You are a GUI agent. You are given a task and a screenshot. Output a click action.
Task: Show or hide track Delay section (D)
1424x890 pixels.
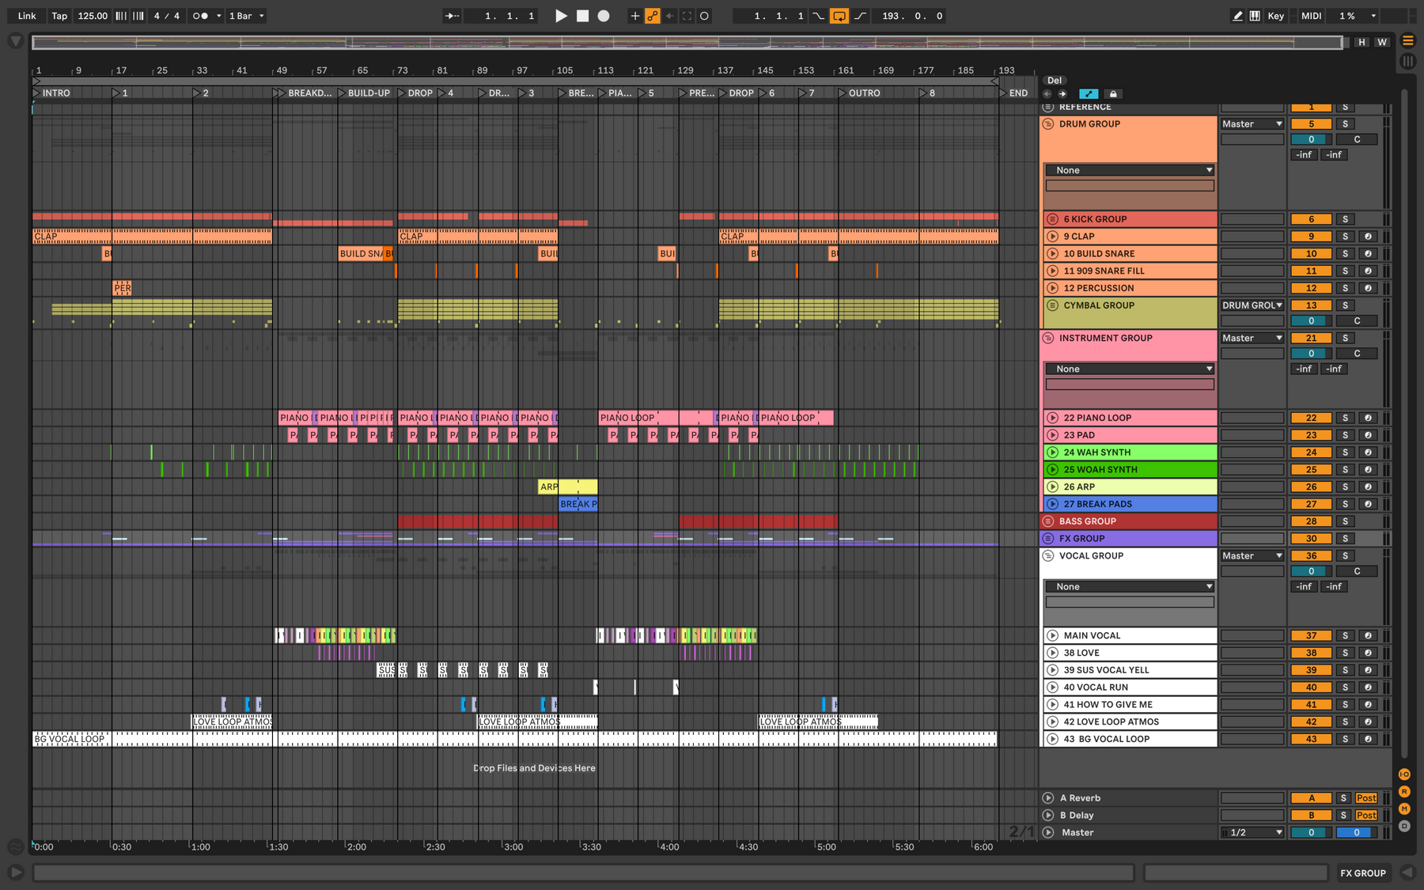pos(1404,826)
